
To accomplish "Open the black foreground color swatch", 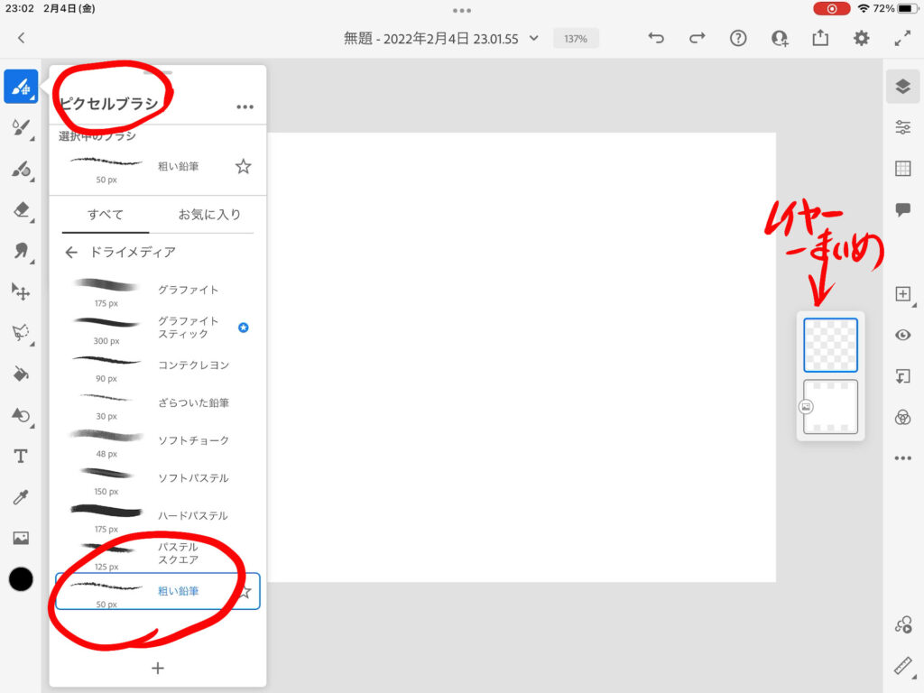I will pyautogui.click(x=21, y=579).
